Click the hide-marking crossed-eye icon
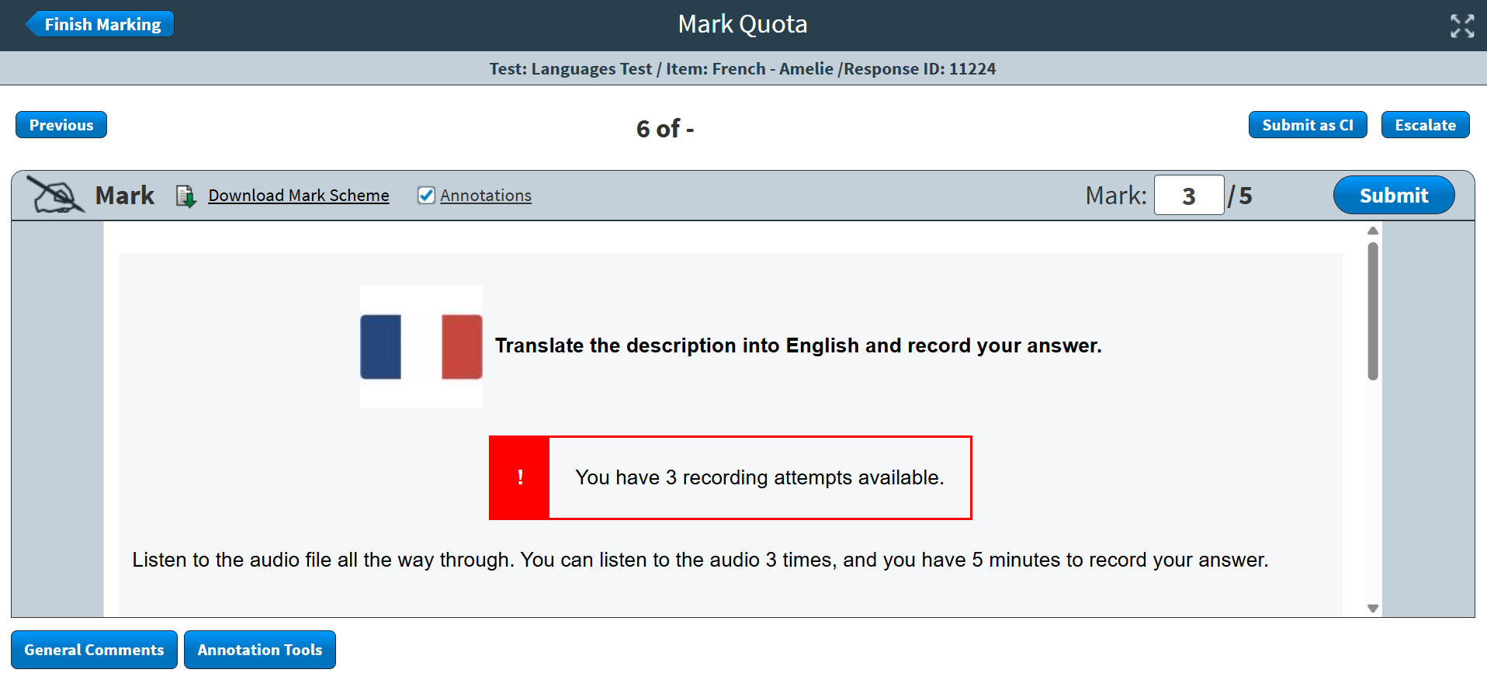 coord(55,195)
